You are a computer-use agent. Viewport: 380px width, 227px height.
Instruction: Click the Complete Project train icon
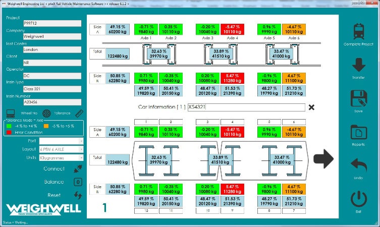click(x=358, y=31)
